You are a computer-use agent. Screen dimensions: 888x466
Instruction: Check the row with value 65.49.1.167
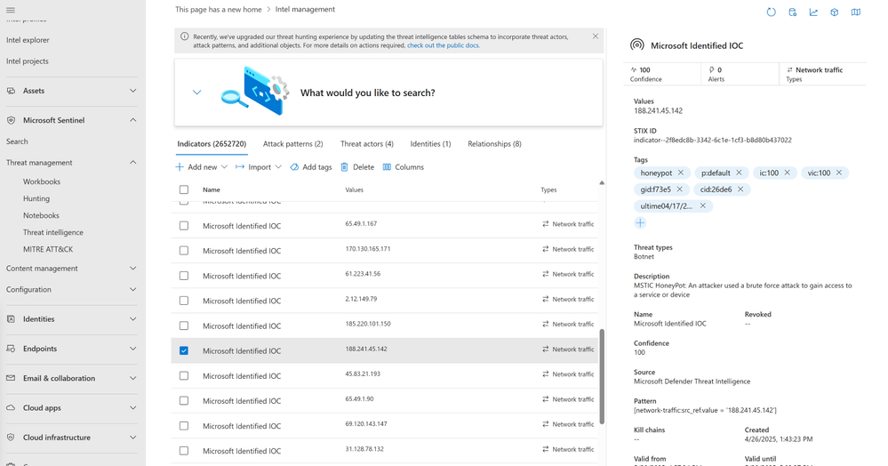tap(184, 226)
